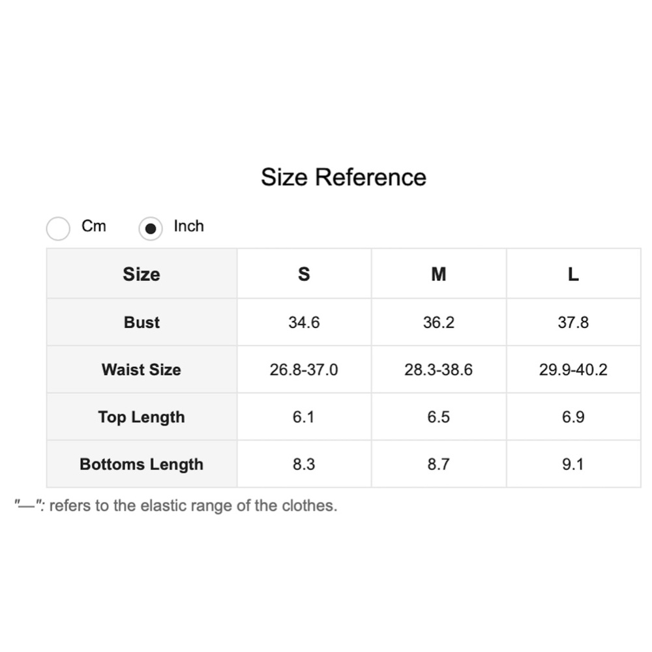
Task: Click the elastic range footnote text
Action: tap(177, 506)
